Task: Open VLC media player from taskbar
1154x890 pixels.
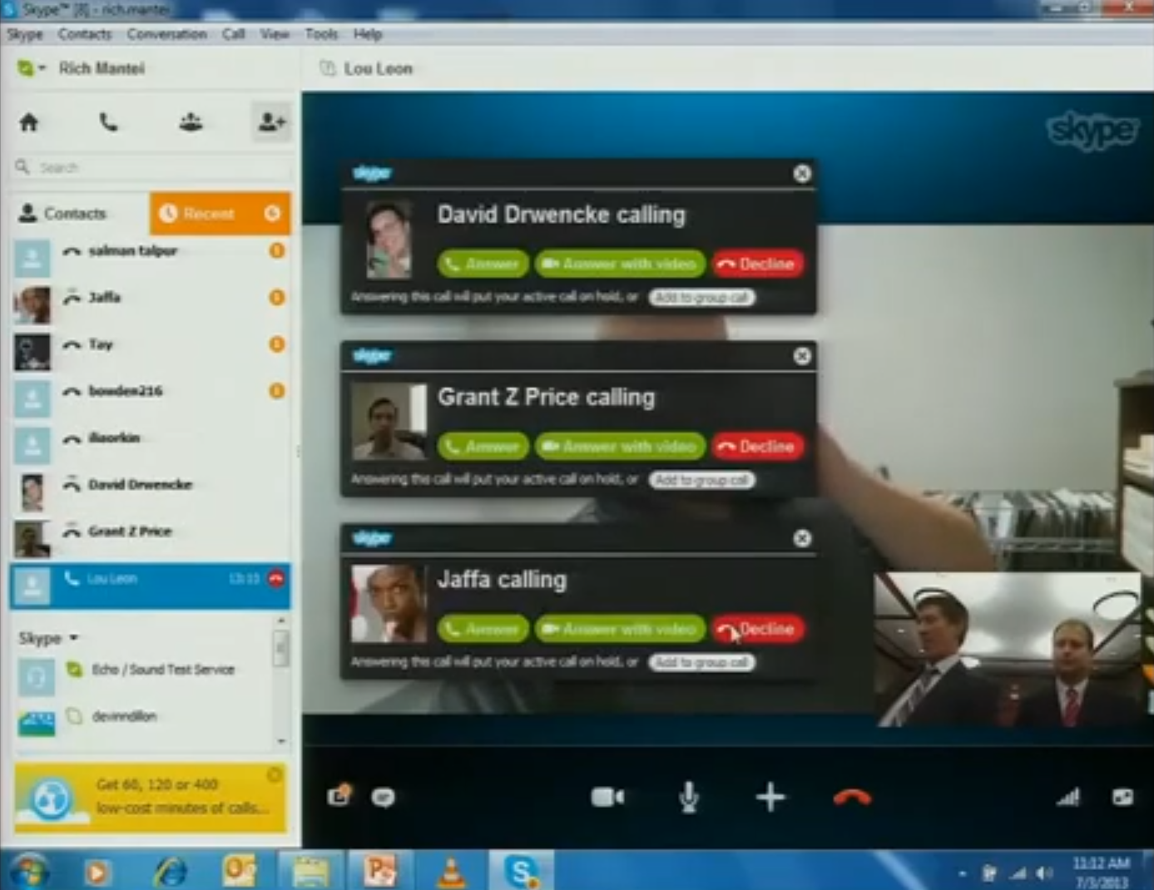Action: point(451,871)
